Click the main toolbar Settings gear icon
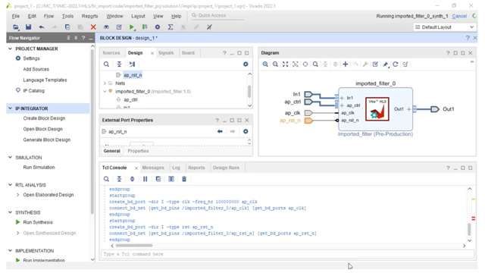 (x=158, y=27)
